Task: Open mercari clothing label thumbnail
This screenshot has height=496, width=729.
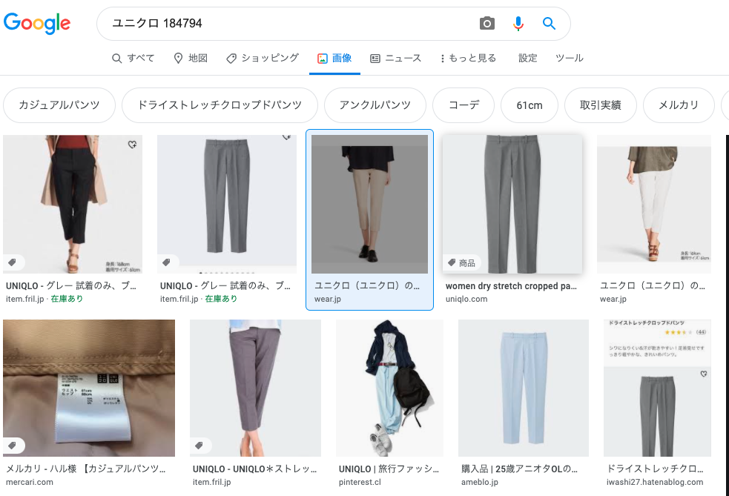Action: (89, 388)
